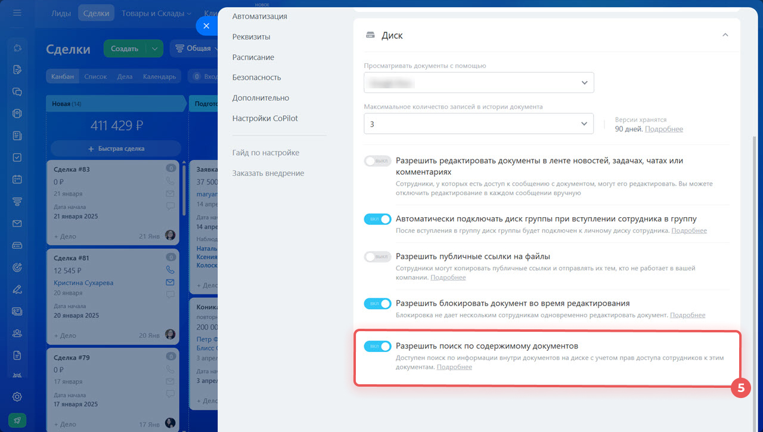Open Гайд по настройке link
Viewport: 763px width, 432px height.
265,153
